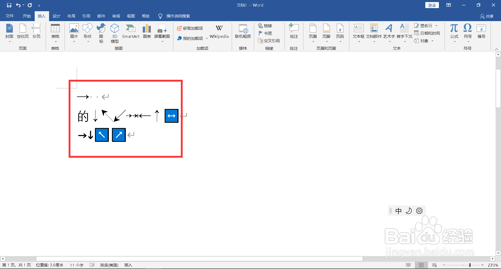Insert a text box (文本框)
501x269 pixels.
pyautogui.click(x=359, y=33)
